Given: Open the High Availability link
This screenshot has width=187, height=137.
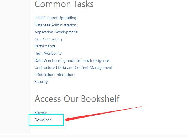Looking at the screenshot, I should pyautogui.click(x=48, y=53).
